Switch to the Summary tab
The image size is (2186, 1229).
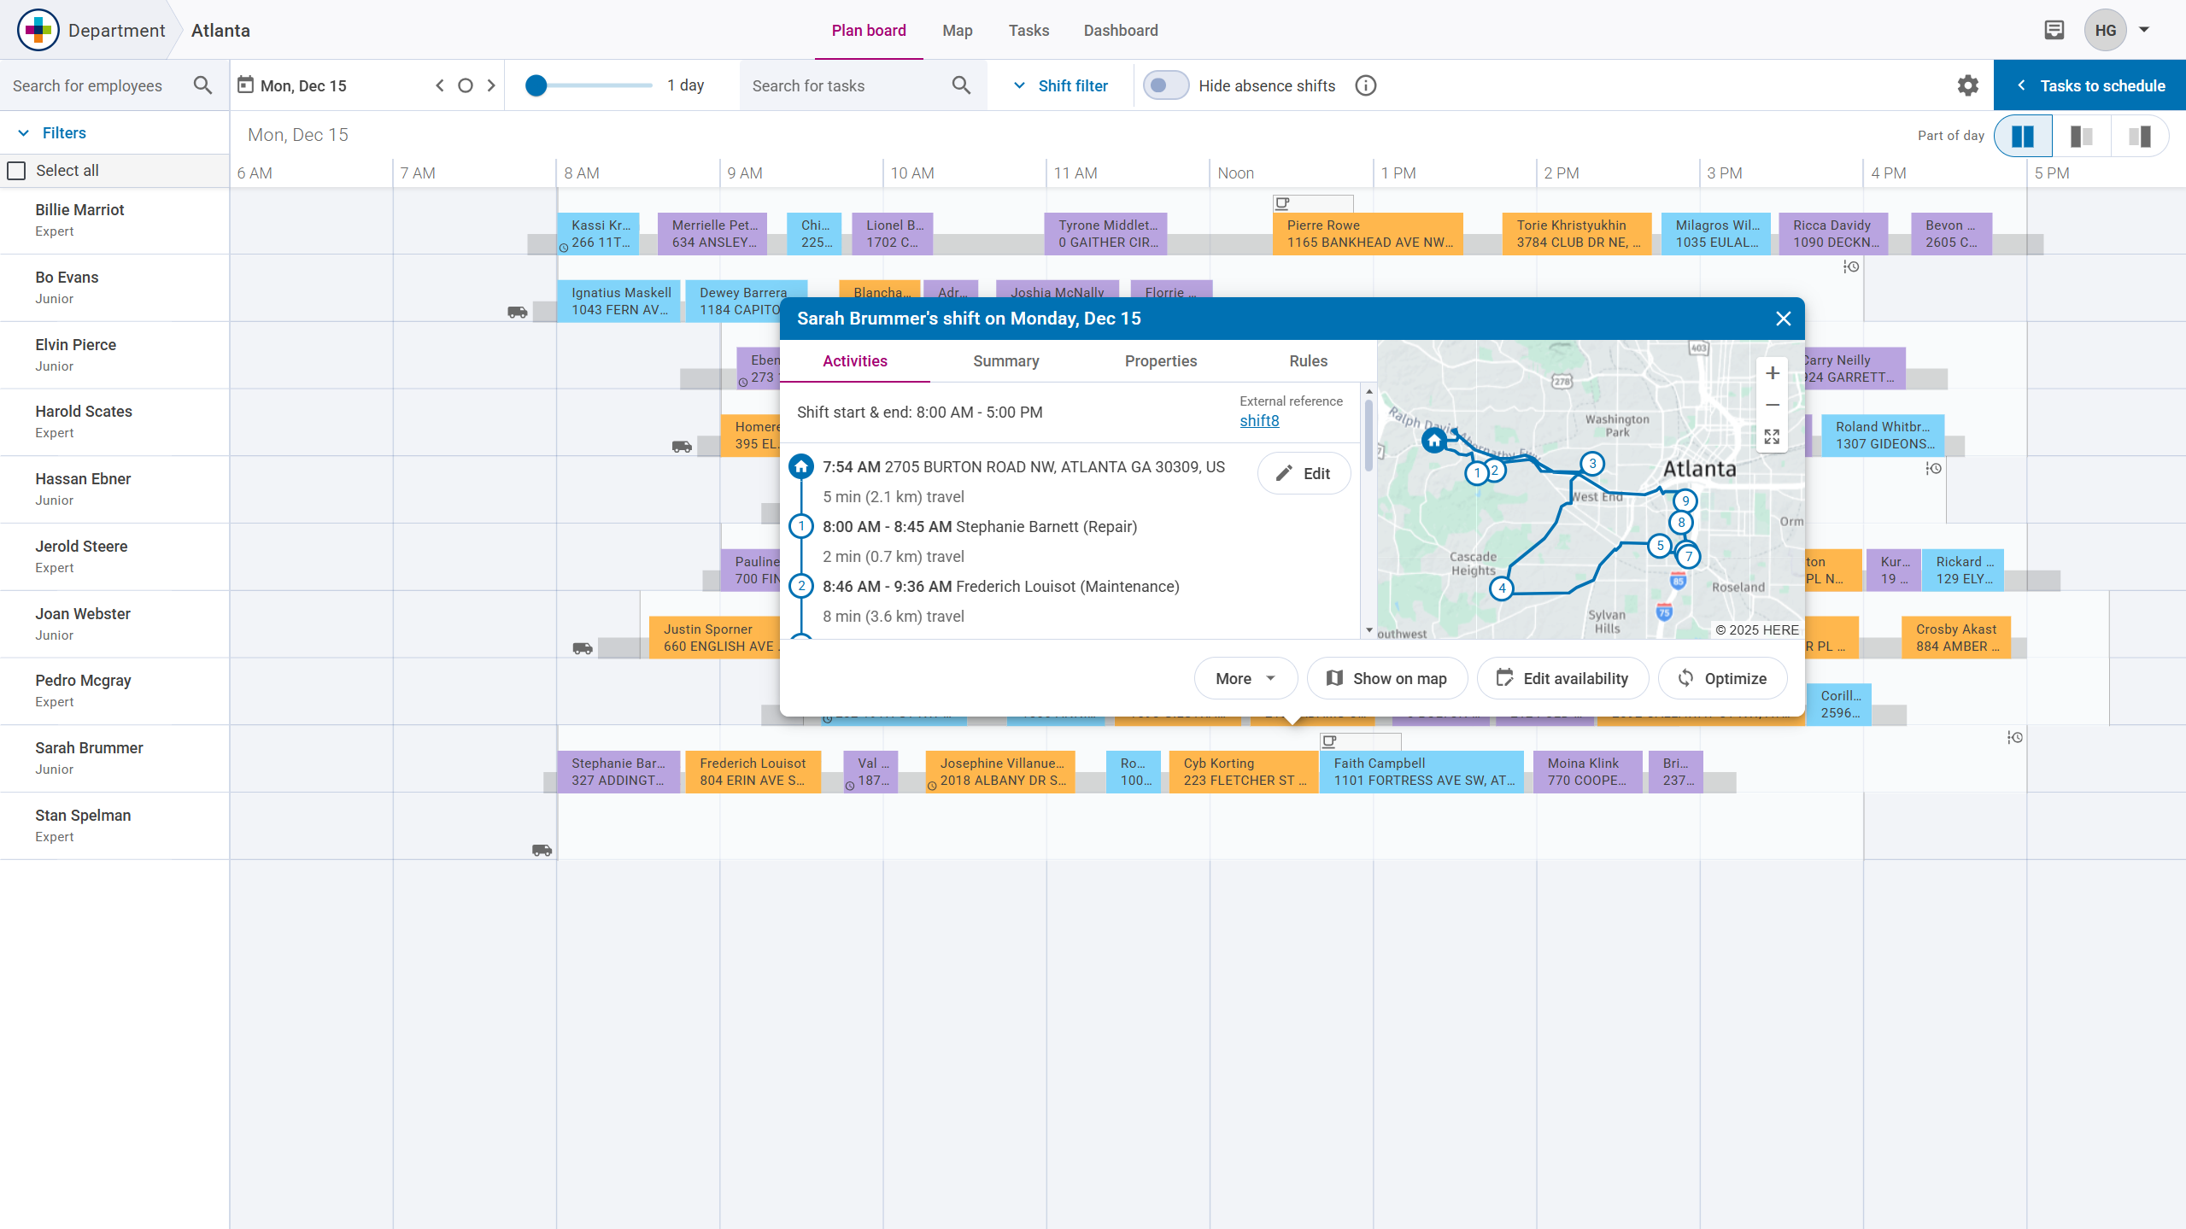point(1005,361)
